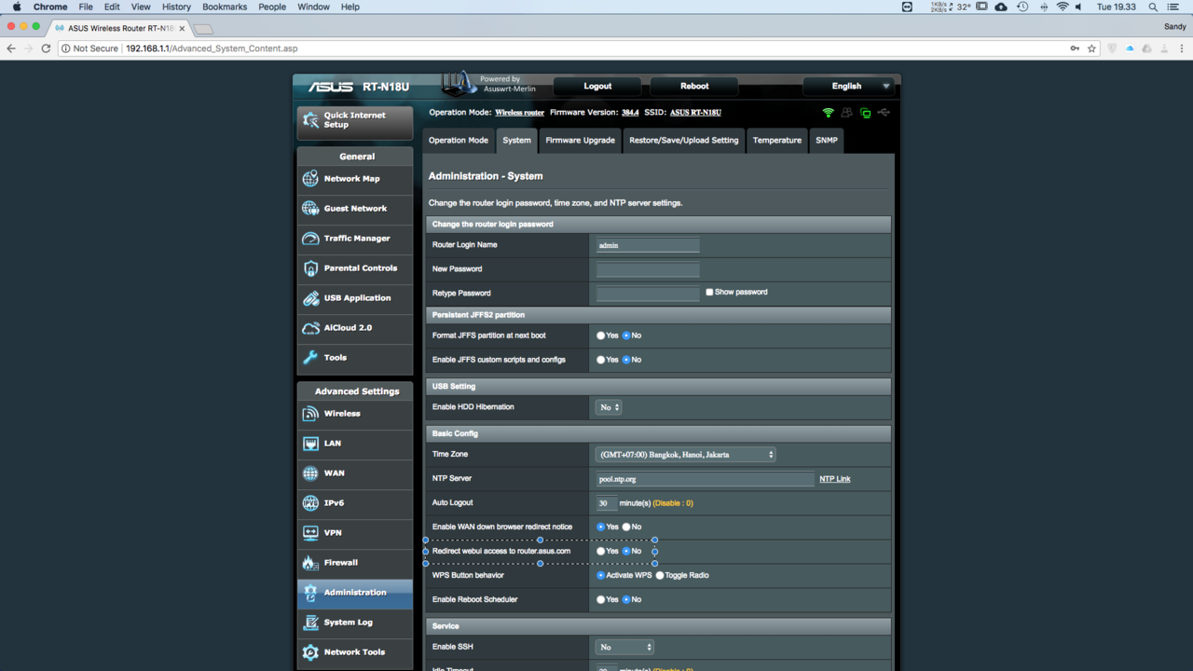Open the Enable HDD Hibernation dropdown

tap(609, 407)
